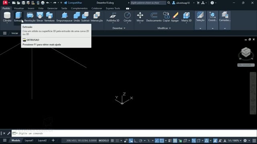Click the Open file icon in quick access

tap(18, 3)
